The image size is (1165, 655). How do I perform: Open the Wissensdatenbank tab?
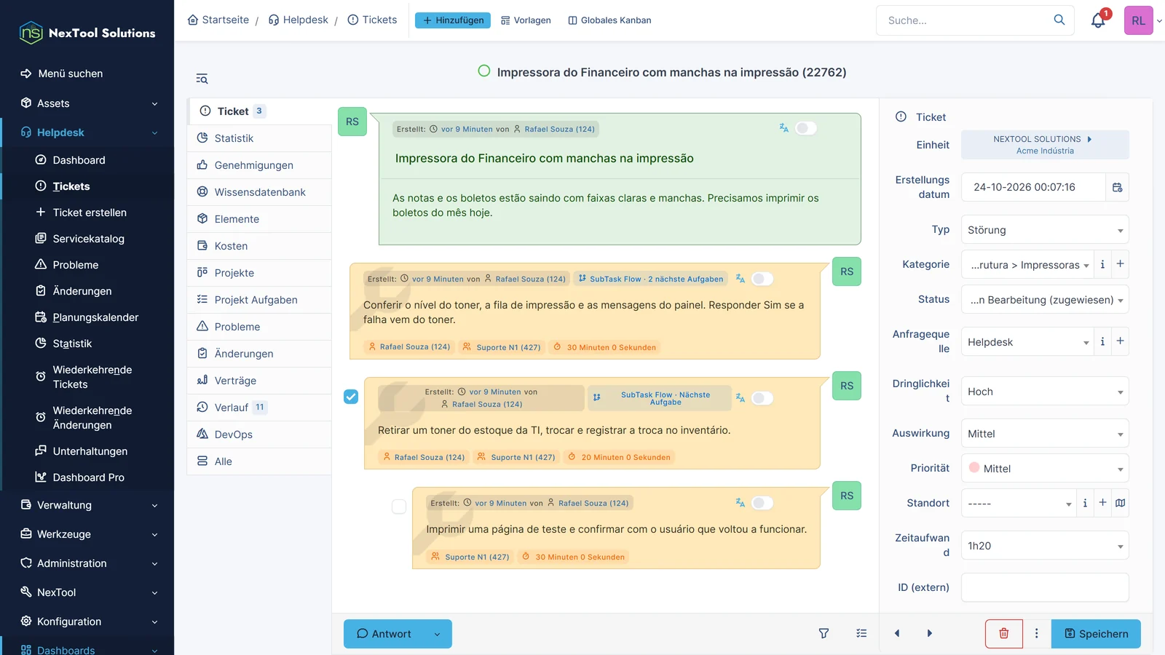[259, 192]
